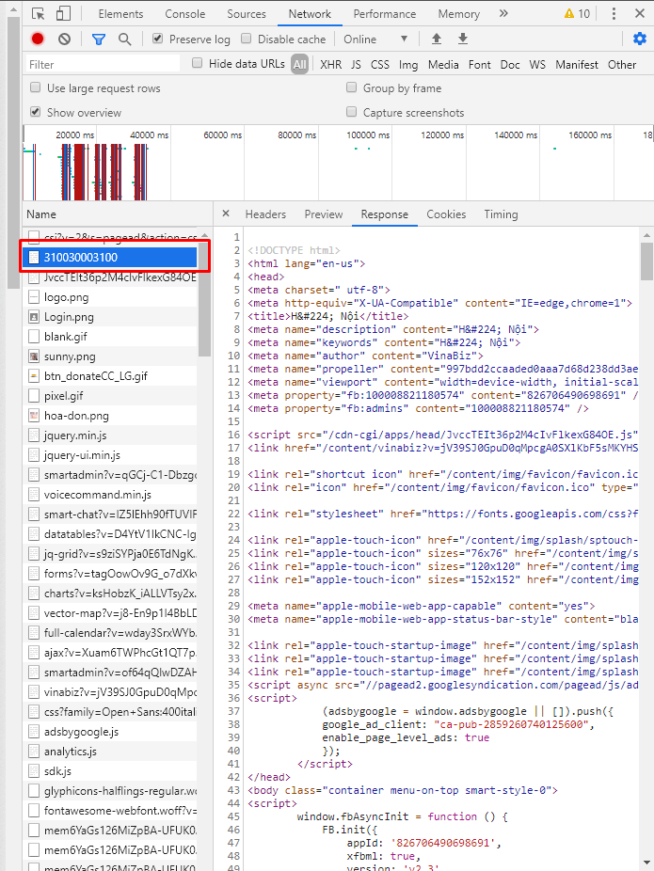The width and height of the screenshot is (654, 871).
Task: Open DevTools three-dot customize menu
Action: pyautogui.click(x=614, y=13)
